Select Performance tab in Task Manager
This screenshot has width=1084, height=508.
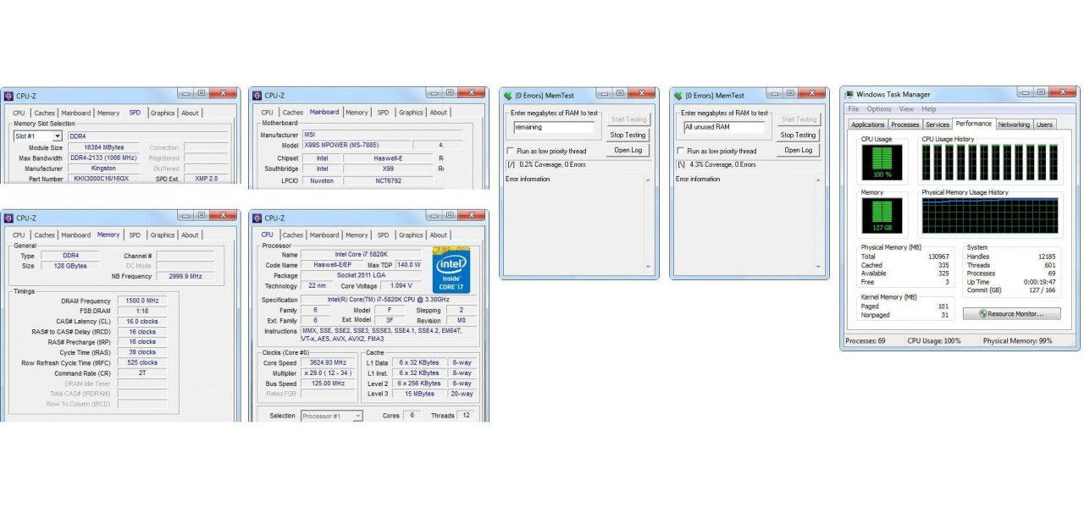click(974, 124)
